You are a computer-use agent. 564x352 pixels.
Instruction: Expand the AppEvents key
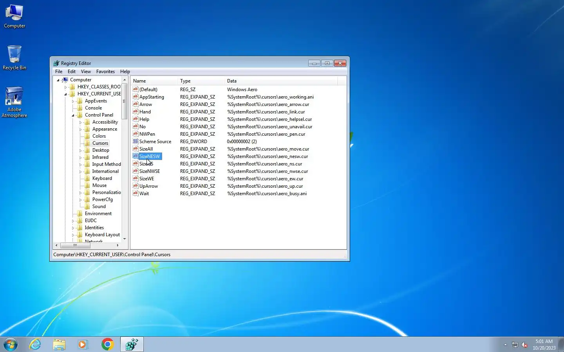pos(73,101)
